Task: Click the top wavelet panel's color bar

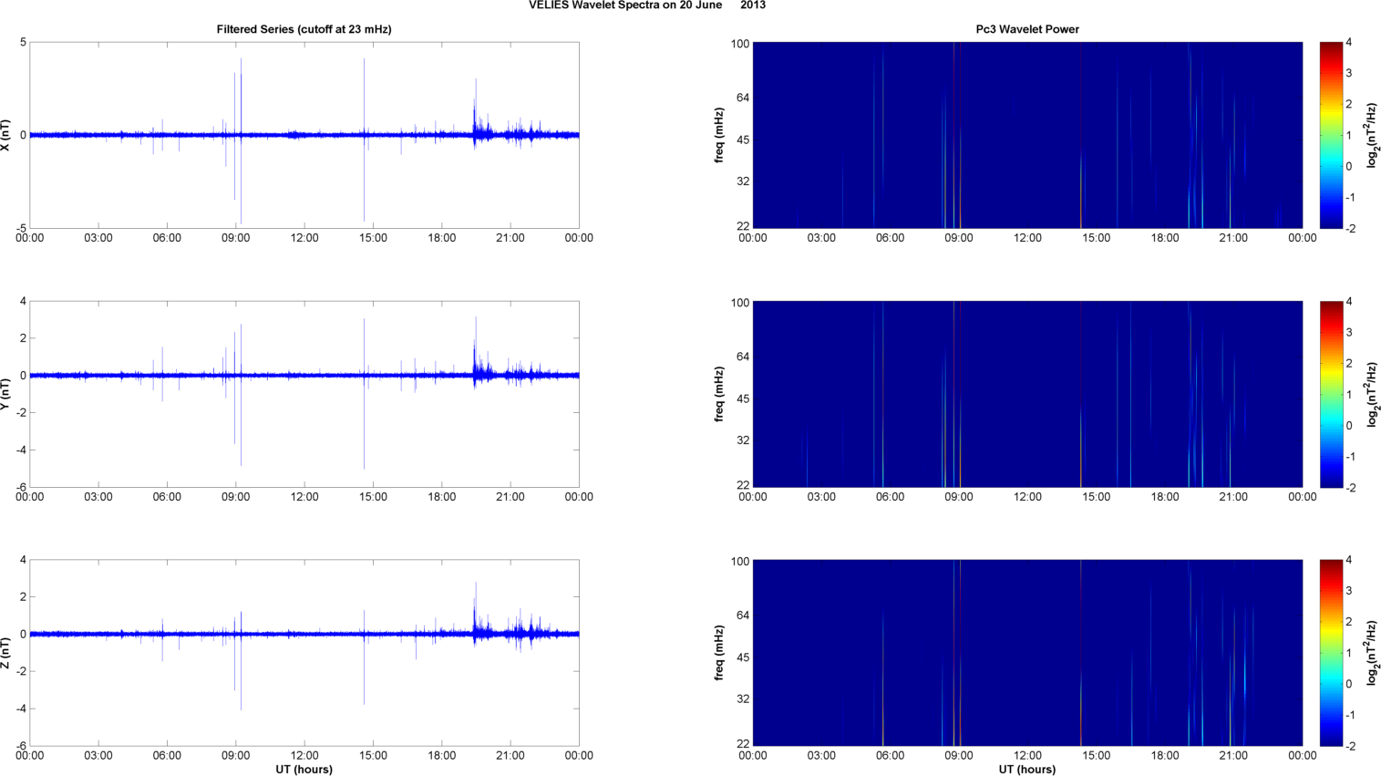Action: click(1331, 135)
